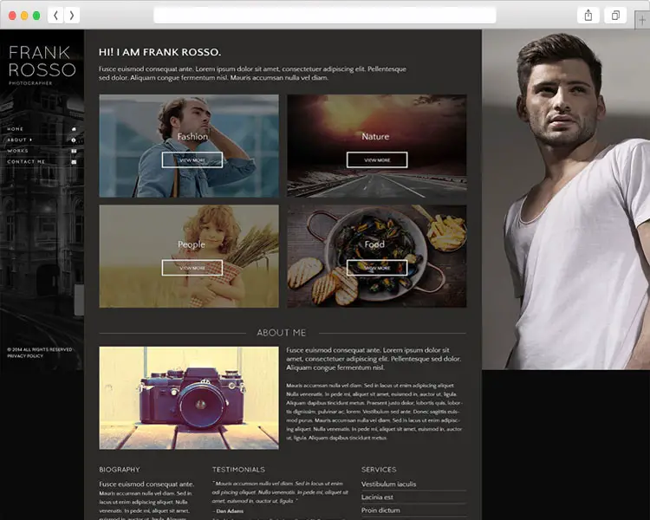Click the envelope icon beside CONTACT ME
Screen dimensions: 650x520
[x=74, y=162]
